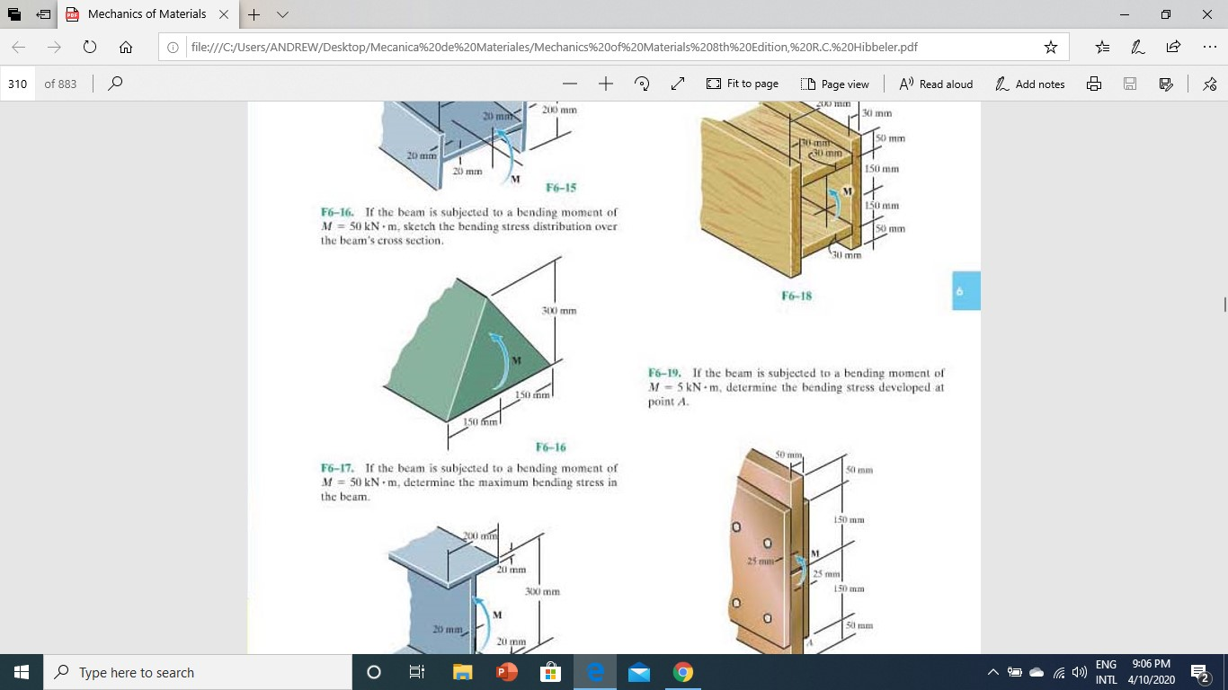Viewport: 1228px width, 690px height.
Task: Click the Type here to search box
Action: 197,672
